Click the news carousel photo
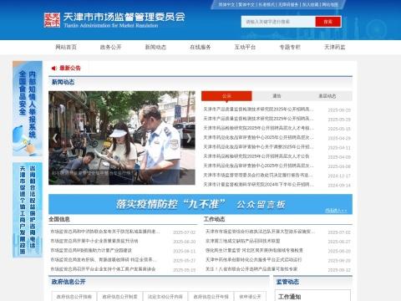 122,138
